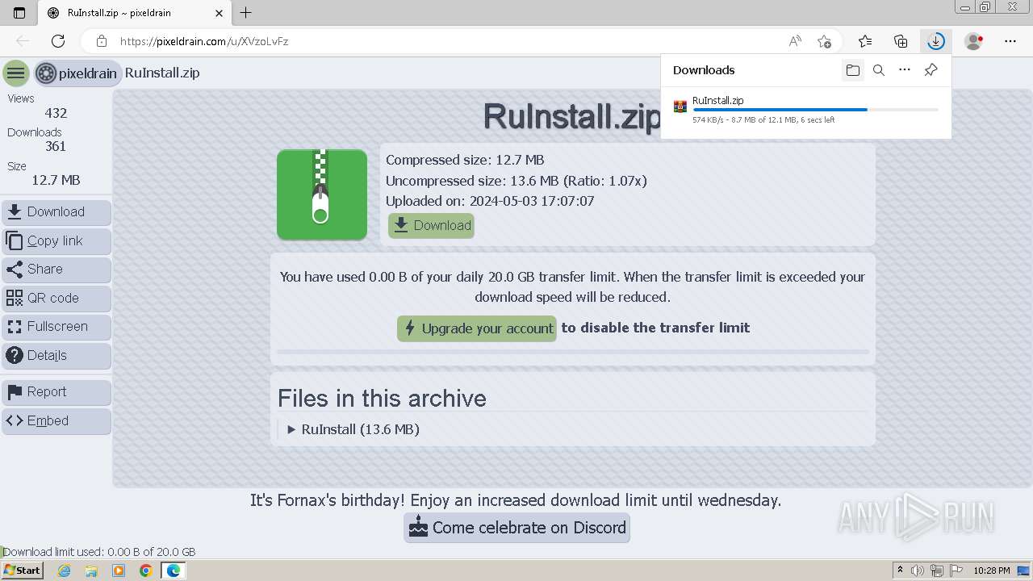
Task: Open Chrome from taskbar
Action: pos(146,571)
